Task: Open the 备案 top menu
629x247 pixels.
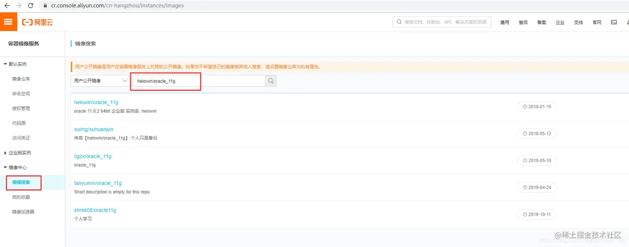Action: [x=542, y=22]
